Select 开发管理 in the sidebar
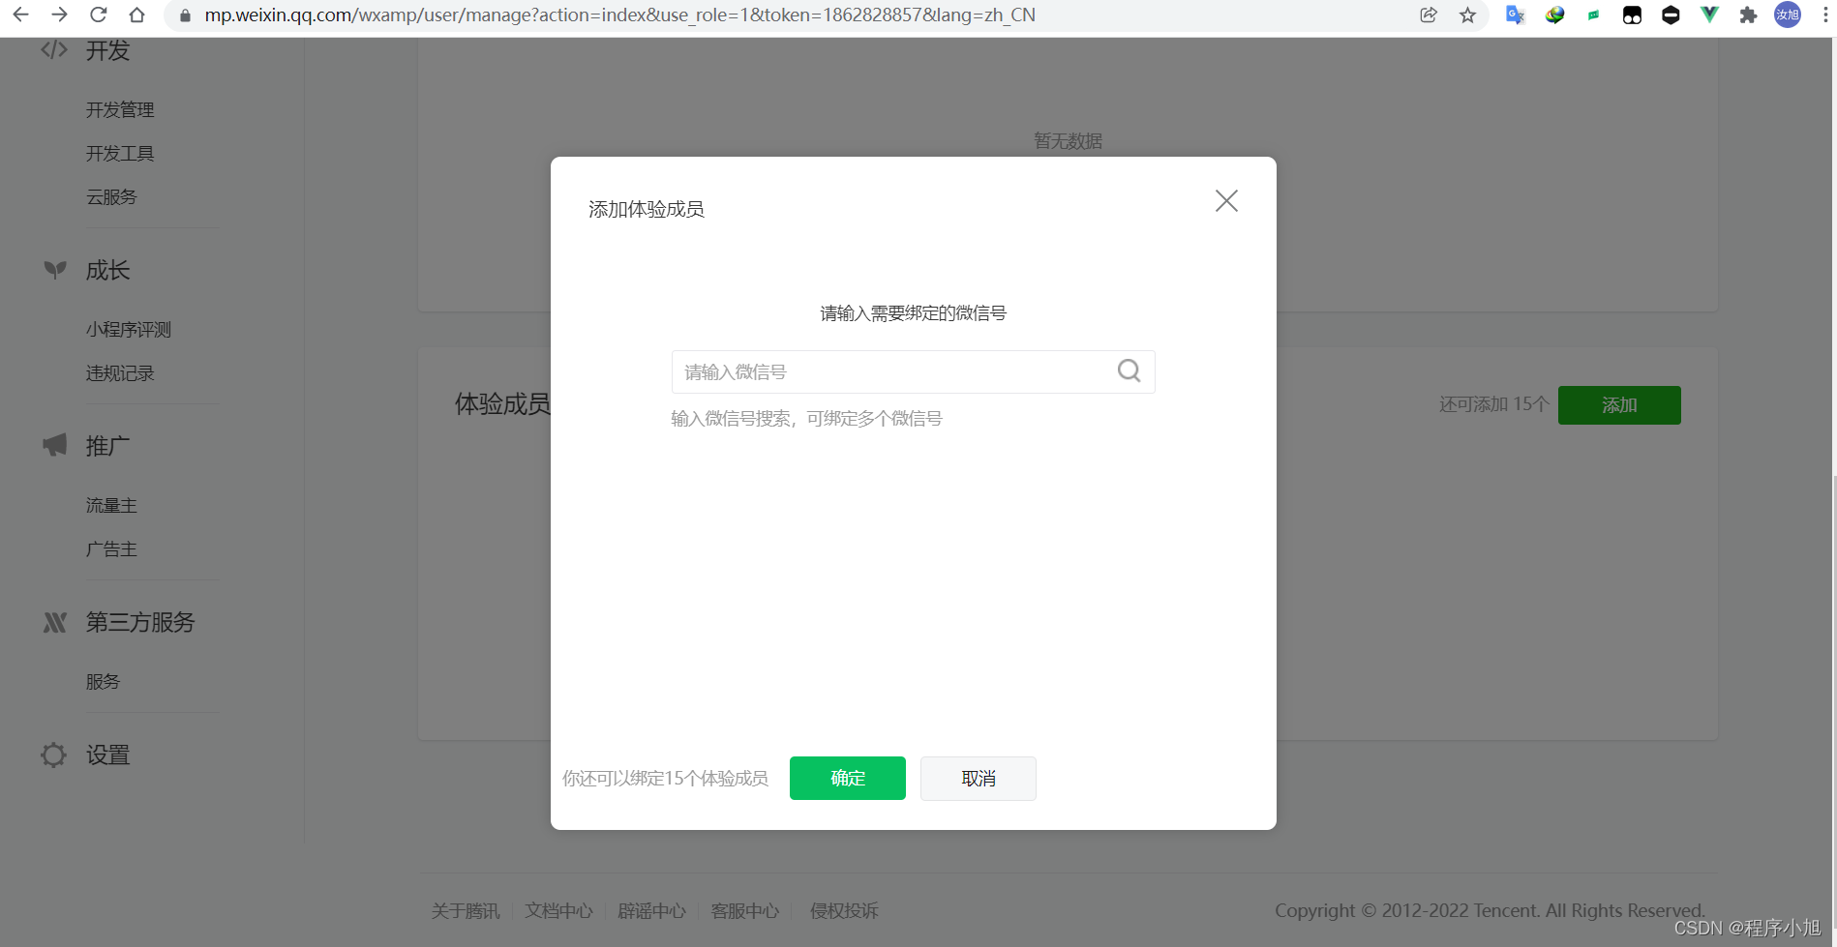Screen dimensions: 1837x947 tap(120, 110)
